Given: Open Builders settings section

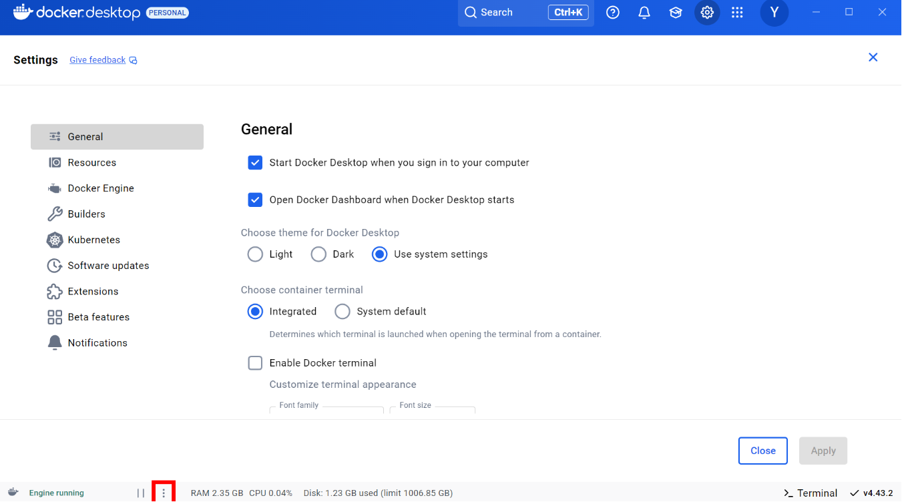Looking at the screenshot, I should (117, 214).
